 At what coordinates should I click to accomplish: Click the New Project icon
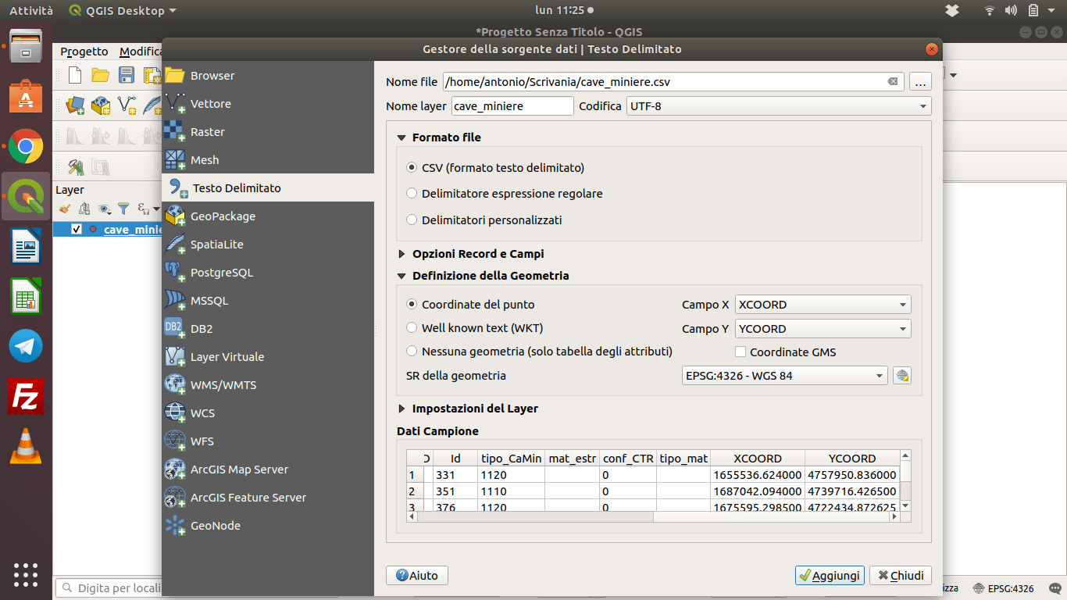pos(73,74)
